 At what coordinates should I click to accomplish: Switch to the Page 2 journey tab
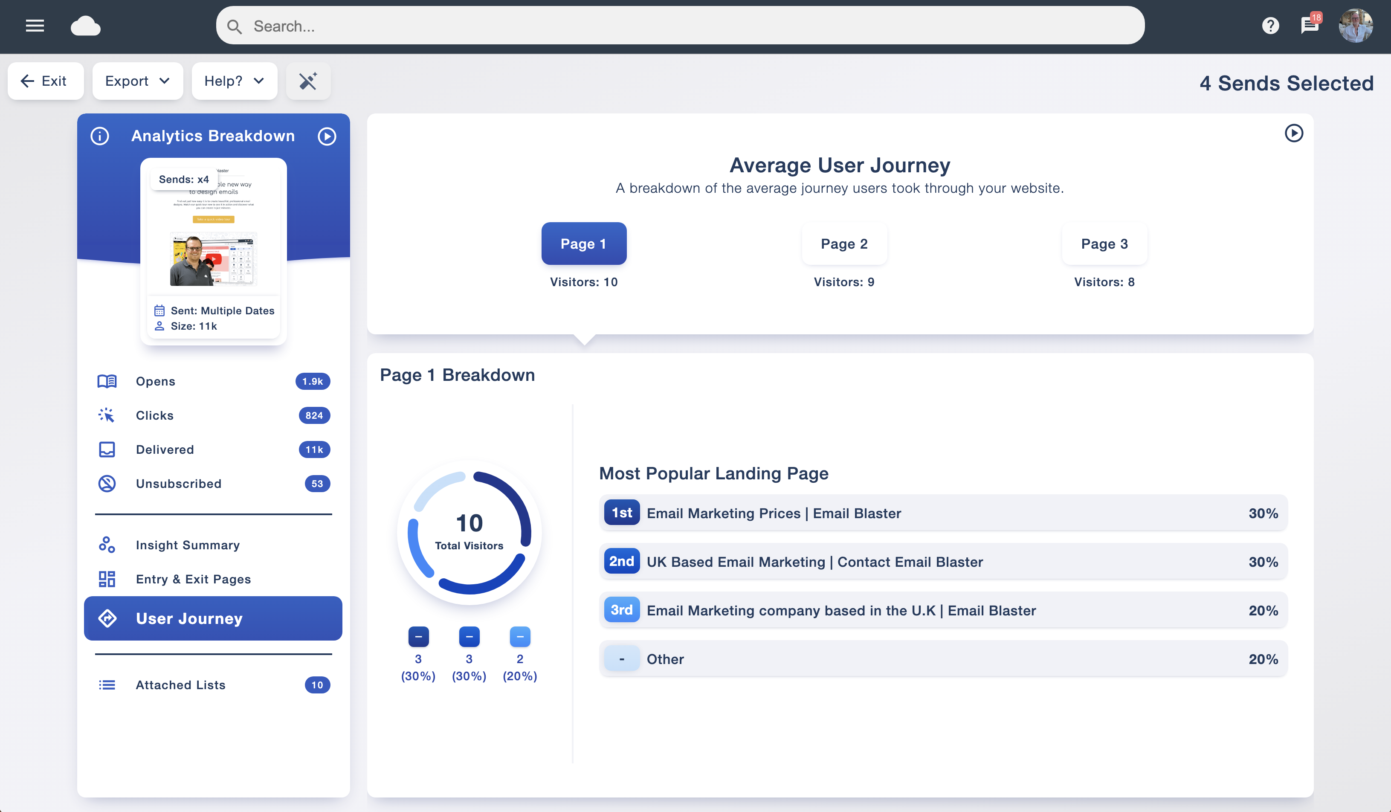click(844, 244)
